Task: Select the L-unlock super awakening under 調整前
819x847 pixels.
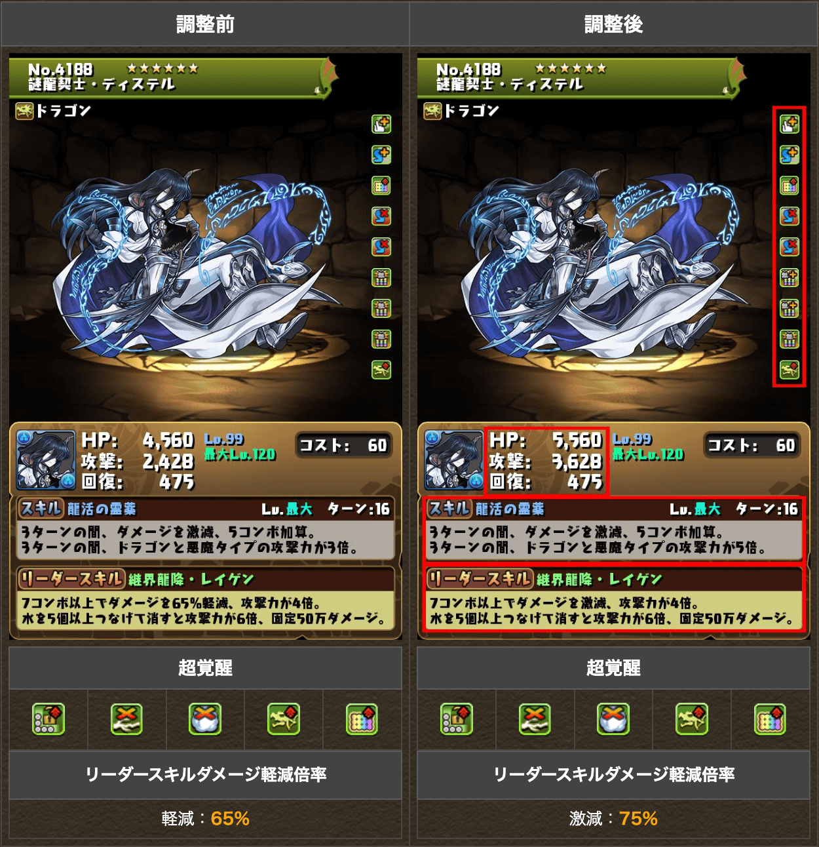Action: [x=48, y=719]
